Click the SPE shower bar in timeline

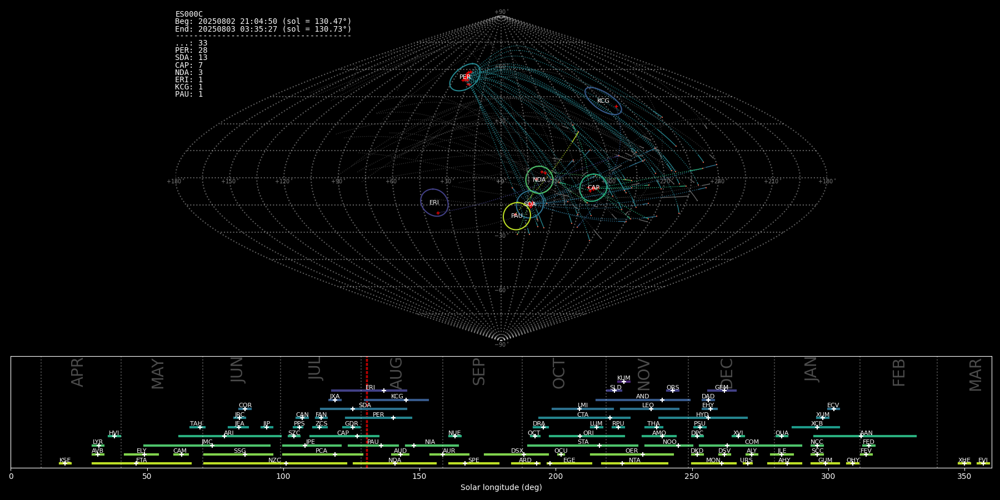tap(474, 463)
